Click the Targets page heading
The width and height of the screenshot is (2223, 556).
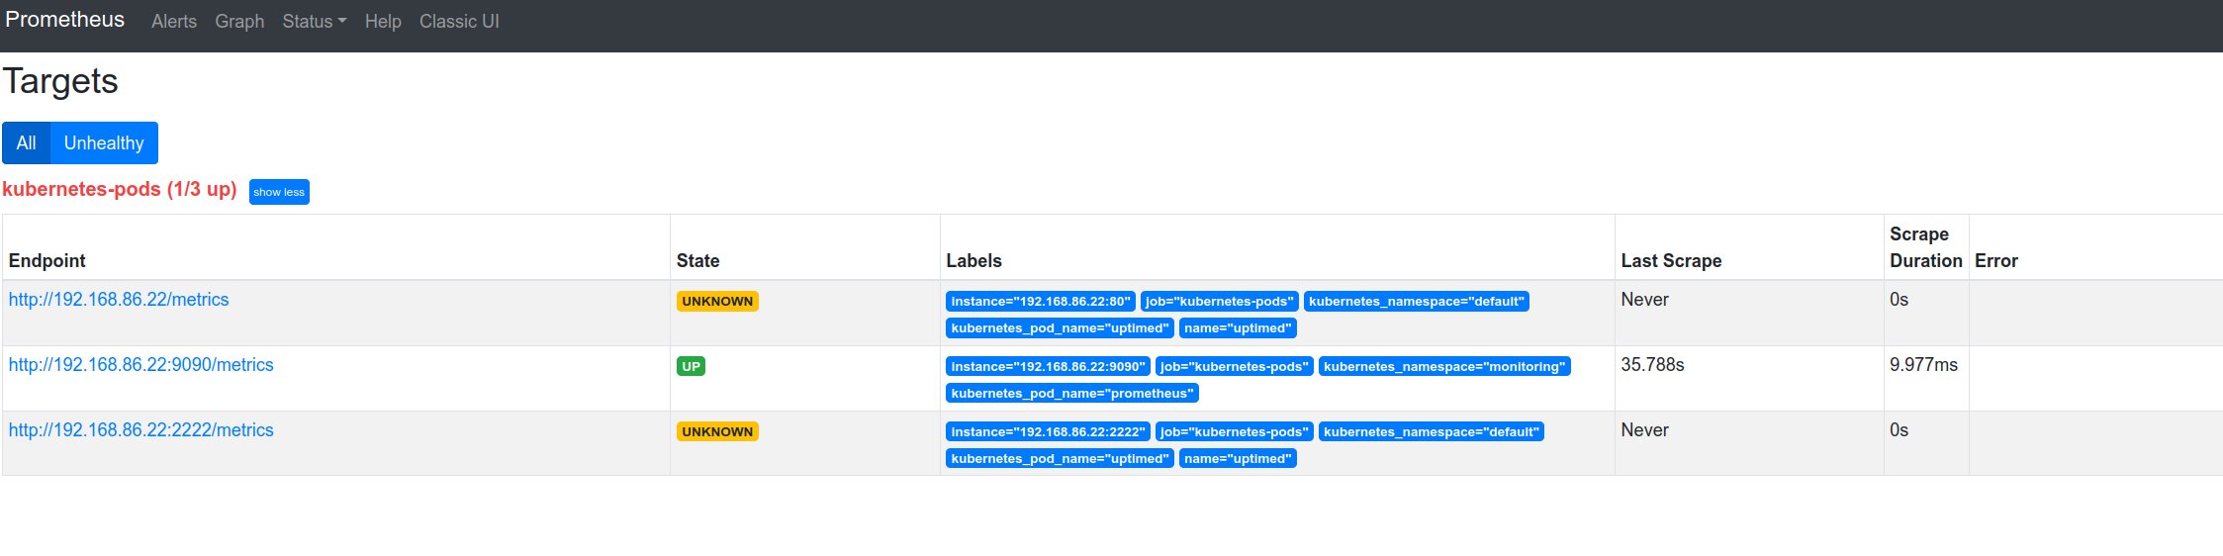pyautogui.click(x=60, y=81)
